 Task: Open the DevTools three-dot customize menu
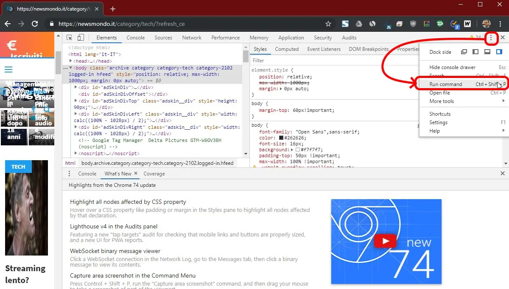point(491,38)
